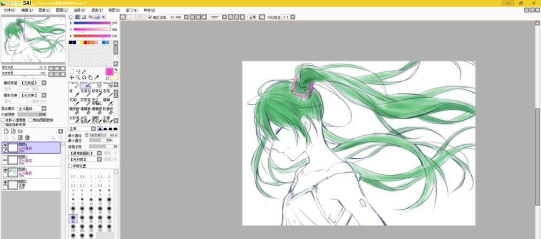Create a new linework layer
This screenshot has width=541, height=239.
pos(13,131)
